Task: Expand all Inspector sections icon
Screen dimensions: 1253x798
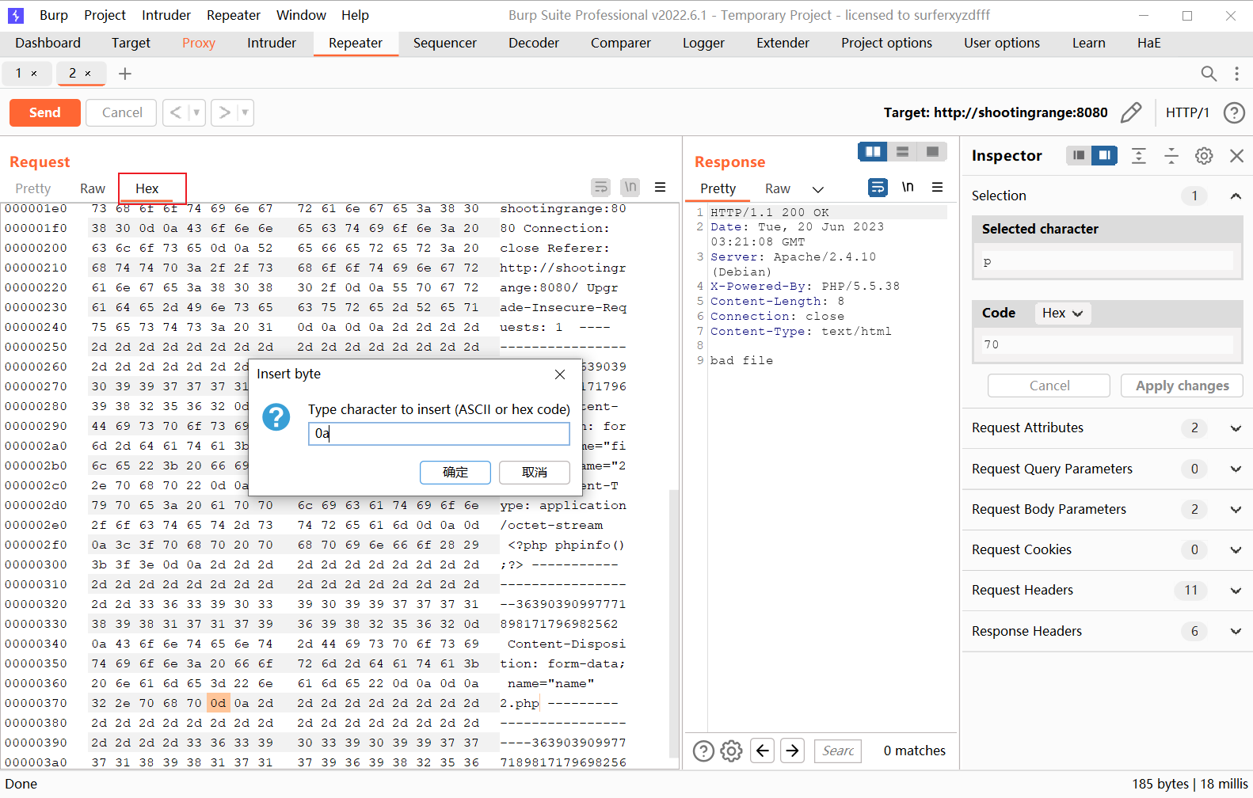Action: point(1139,156)
